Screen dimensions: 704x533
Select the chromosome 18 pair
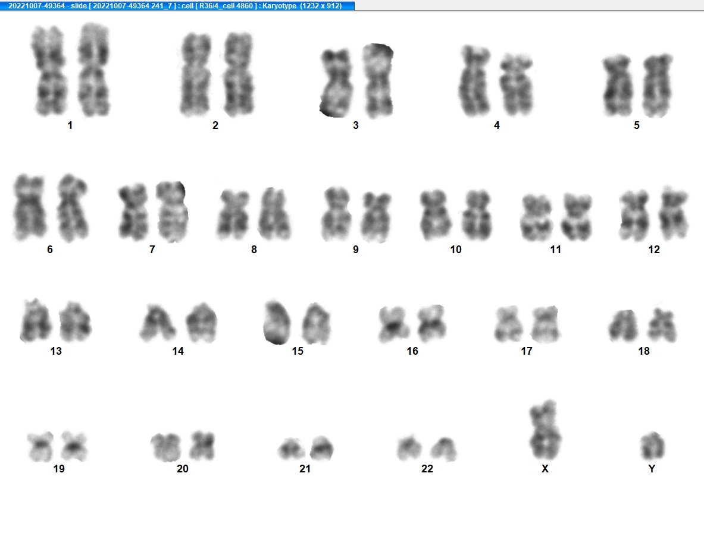point(643,326)
